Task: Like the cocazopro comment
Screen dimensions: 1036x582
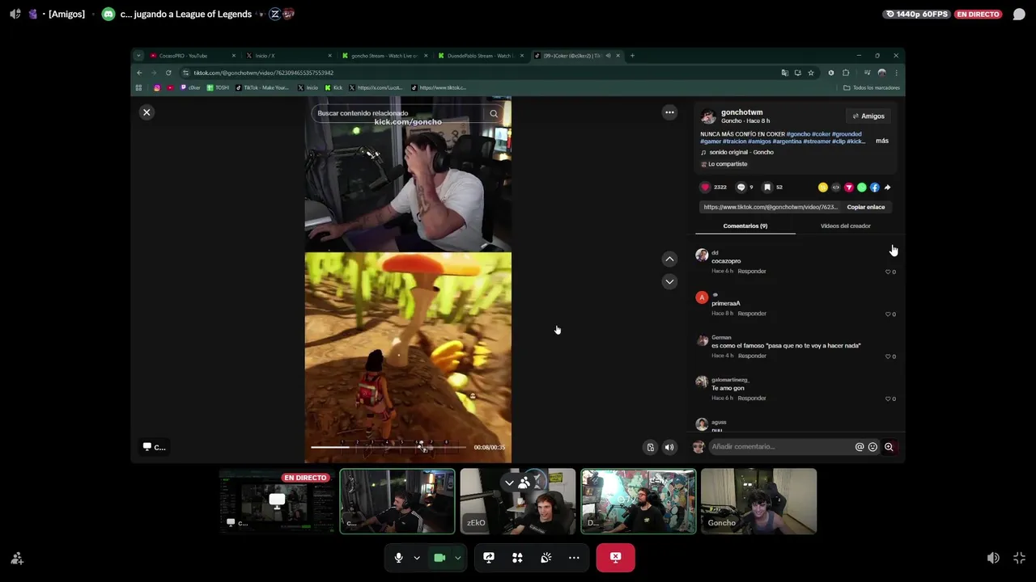Action: [889, 272]
